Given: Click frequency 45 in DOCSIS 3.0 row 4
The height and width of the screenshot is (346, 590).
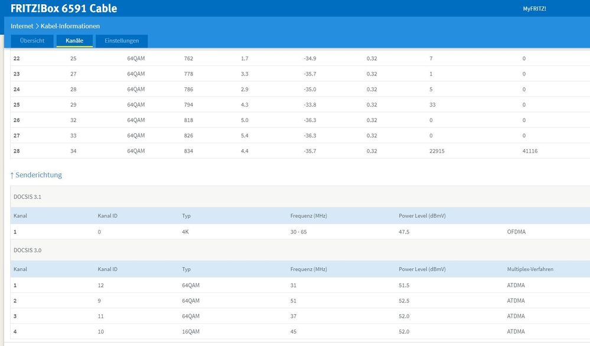Looking at the screenshot, I should tap(294, 331).
